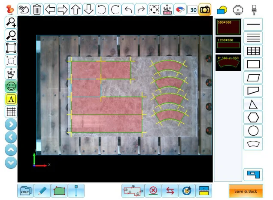Screen dimensions: 273x200
Task: Click the number 30 input field
Action: coord(192,9)
